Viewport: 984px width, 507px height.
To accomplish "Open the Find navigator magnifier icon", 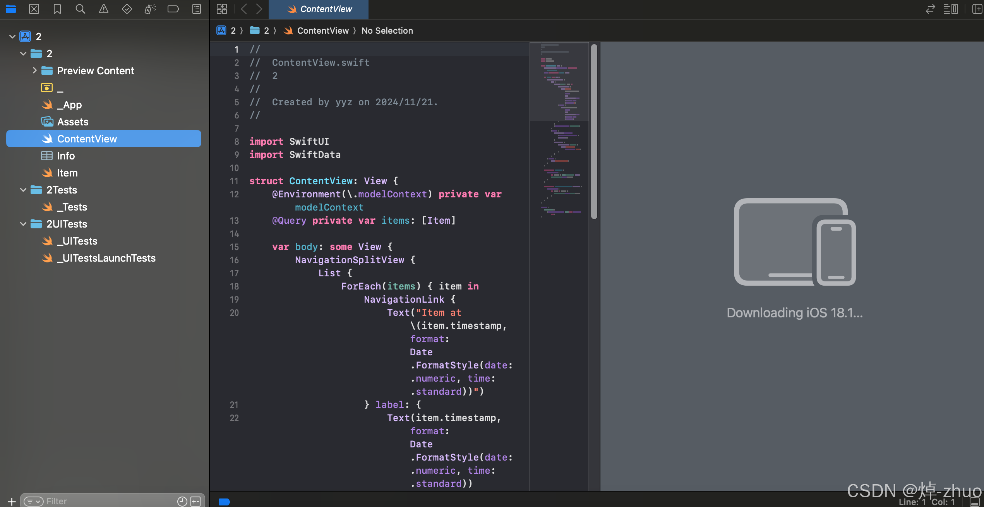I will click(81, 9).
